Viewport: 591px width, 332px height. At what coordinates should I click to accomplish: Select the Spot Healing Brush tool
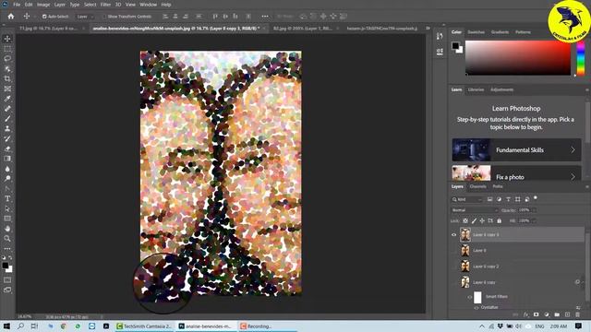(x=7, y=109)
